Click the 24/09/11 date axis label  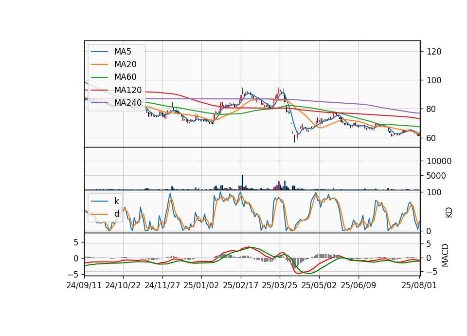tap(84, 285)
